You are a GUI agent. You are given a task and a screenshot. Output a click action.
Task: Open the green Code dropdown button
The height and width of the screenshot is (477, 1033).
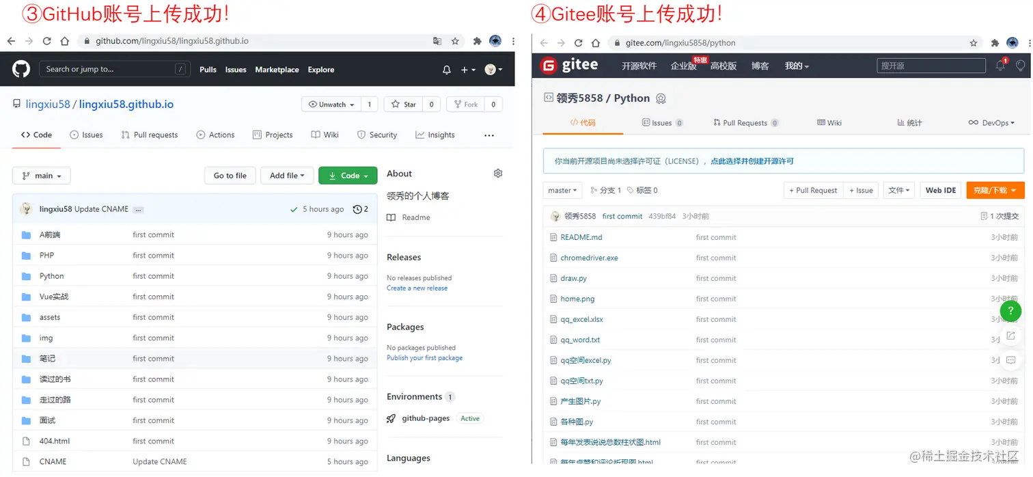tap(348, 176)
